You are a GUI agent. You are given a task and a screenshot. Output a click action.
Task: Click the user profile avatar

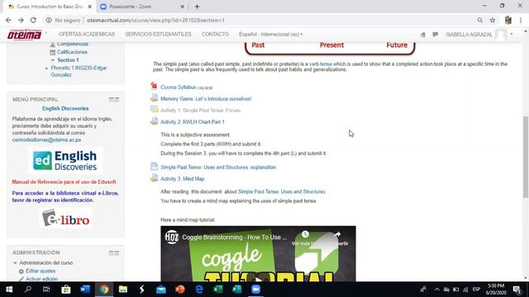pos(502,35)
